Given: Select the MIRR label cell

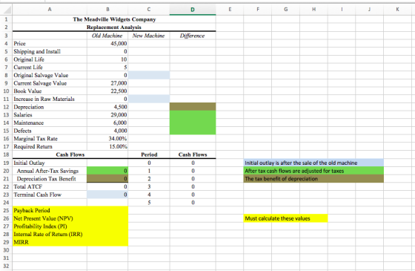Looking at the screenshot, I should point(50,242).
